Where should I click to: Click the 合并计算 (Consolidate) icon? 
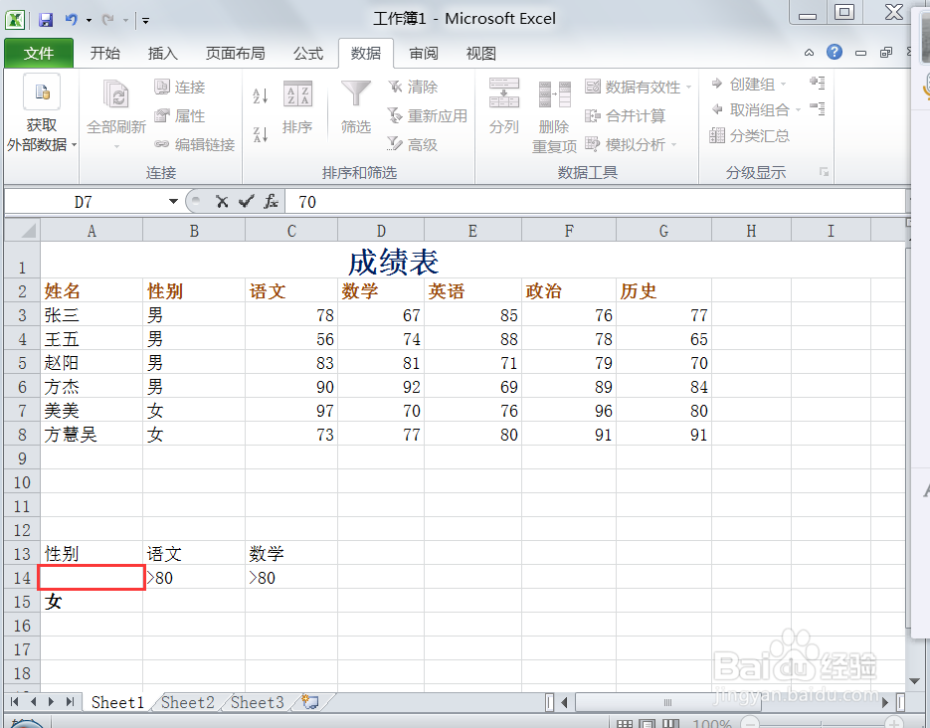click(634, 115)
